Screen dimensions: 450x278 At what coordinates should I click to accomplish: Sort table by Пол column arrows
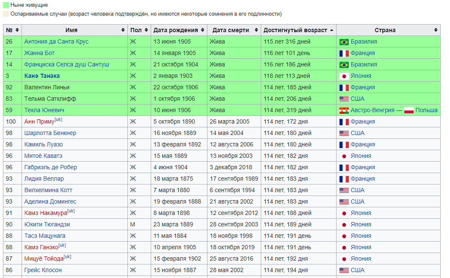tap(146, 30)
